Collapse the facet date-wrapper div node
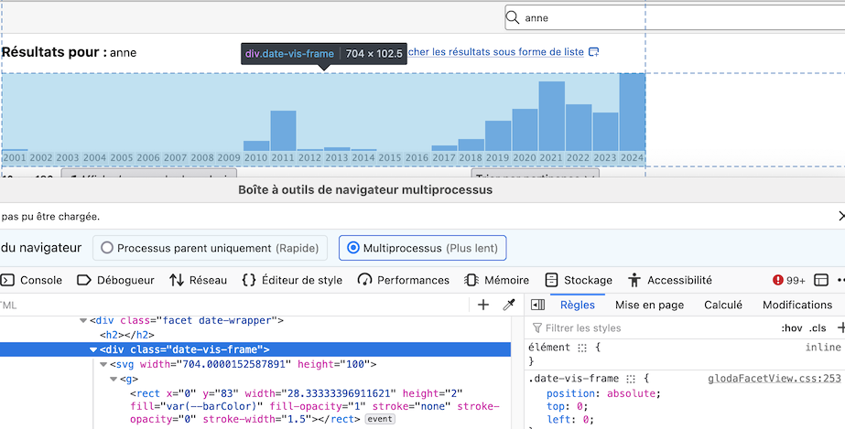Screen dimensions: 845x429 click(83, 320)
